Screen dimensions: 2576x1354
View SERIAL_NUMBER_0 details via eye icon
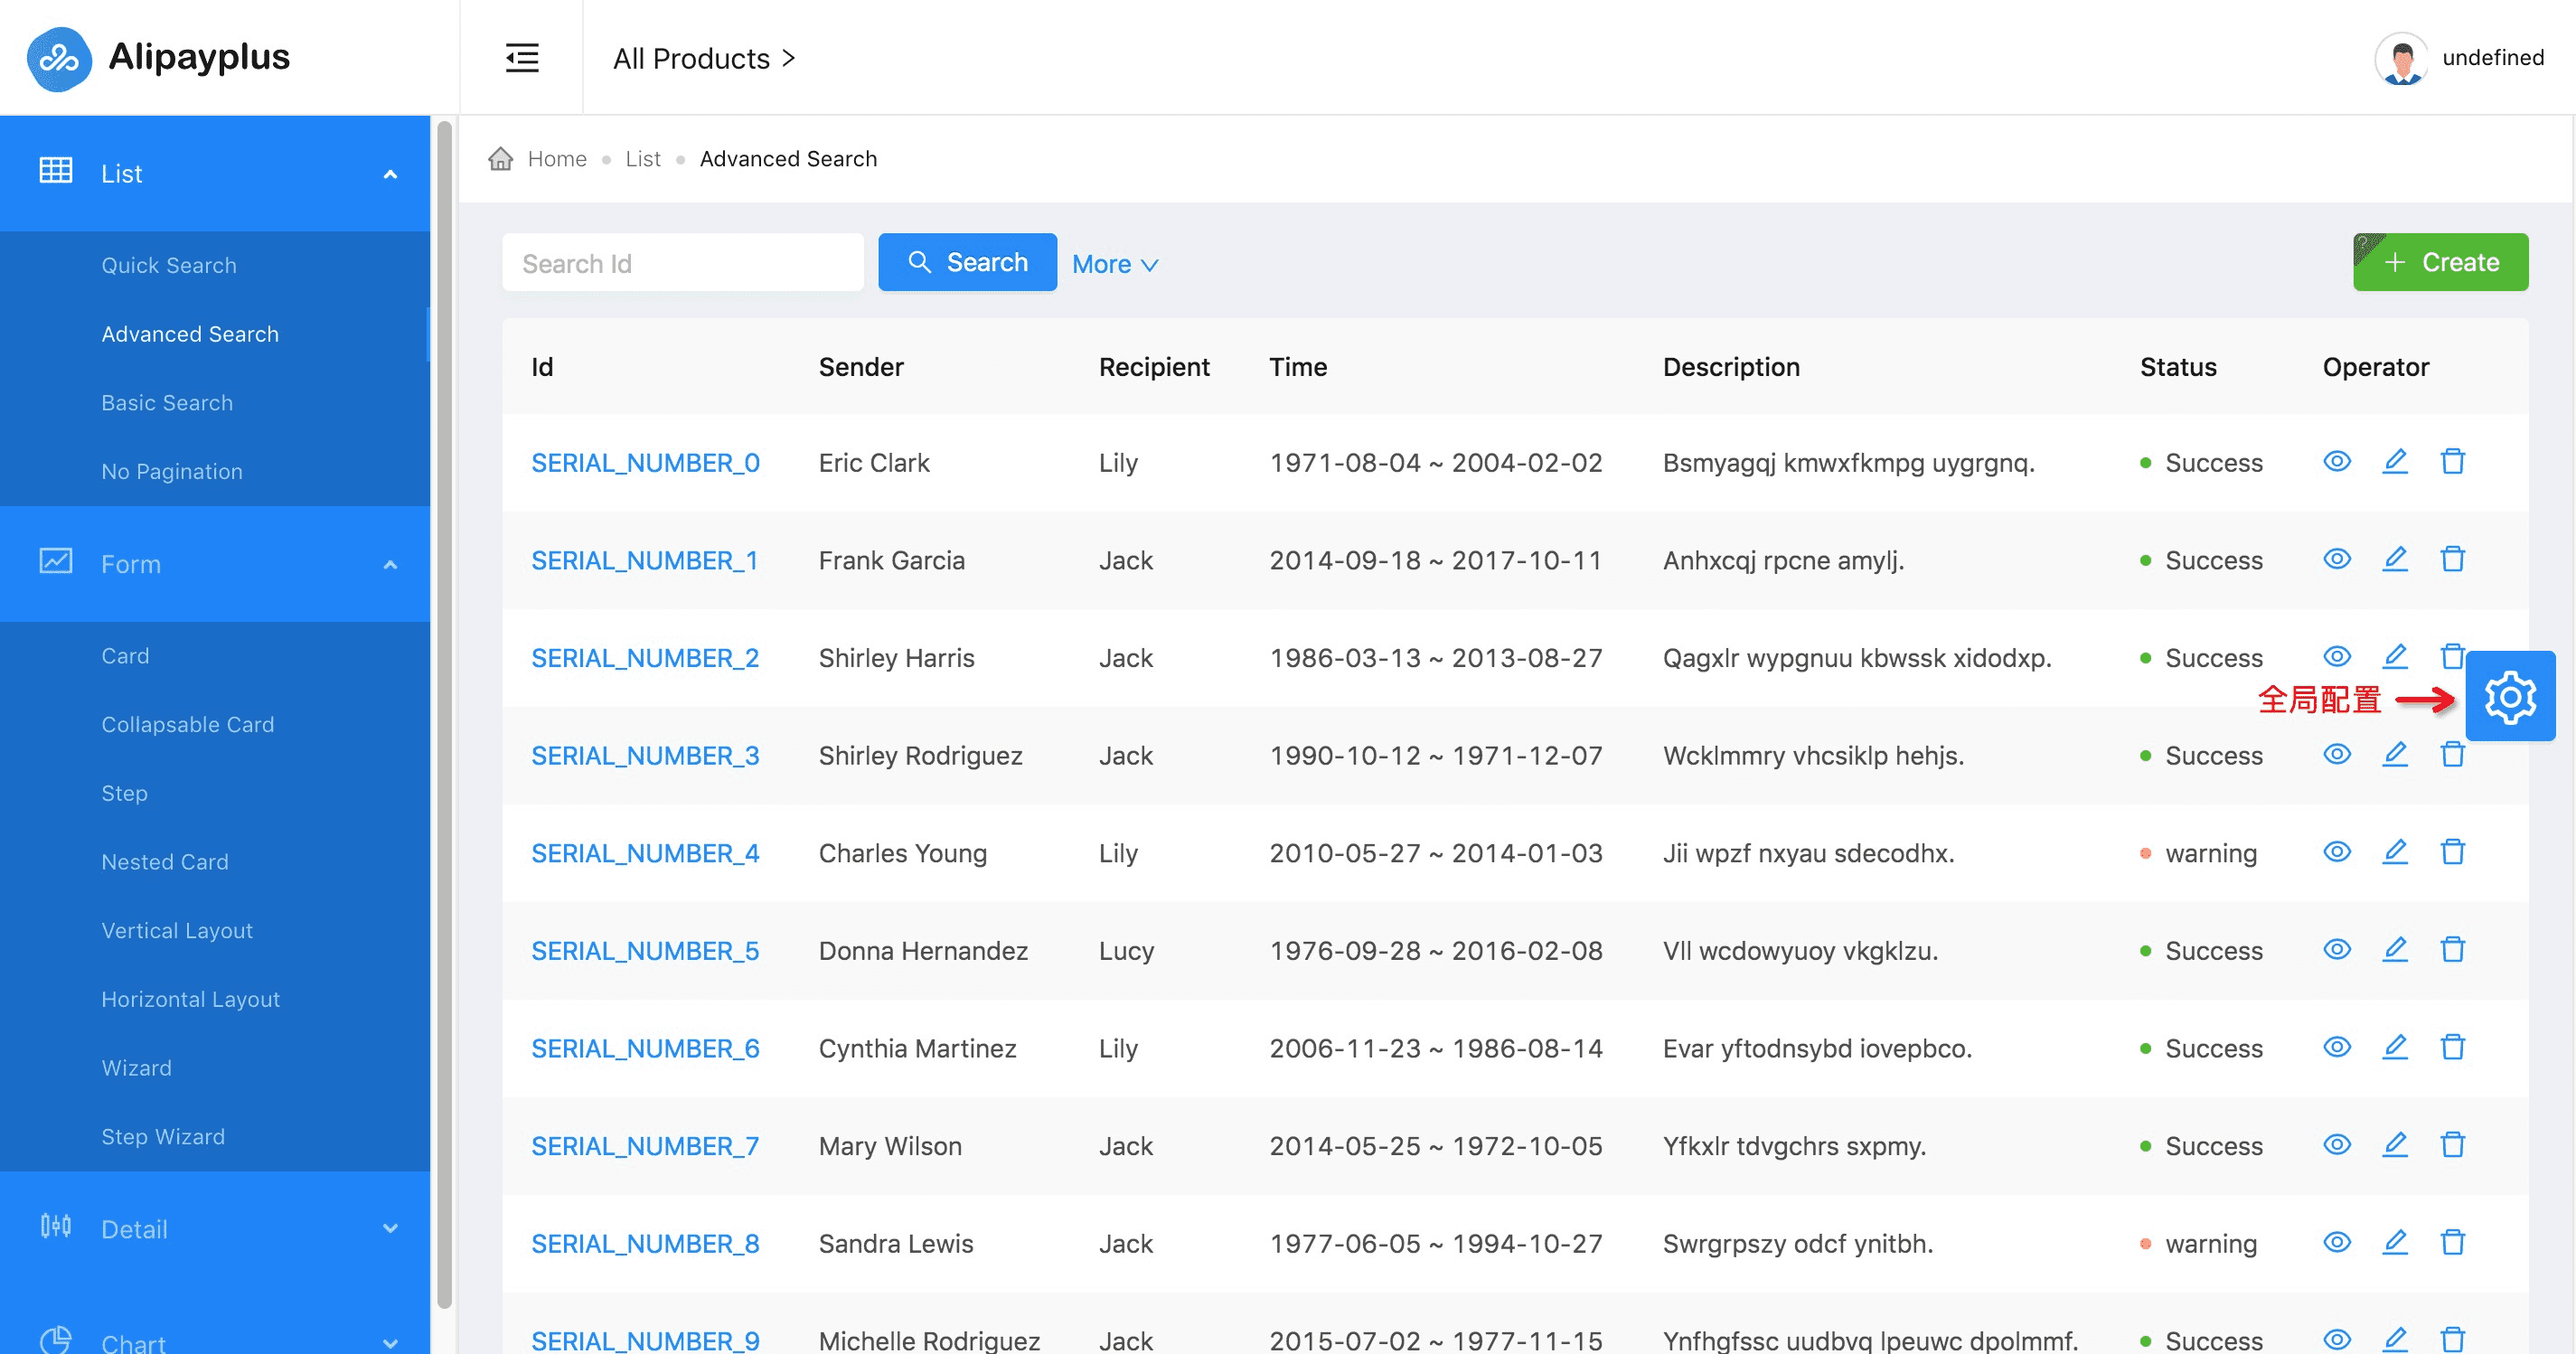[2336, 462]
